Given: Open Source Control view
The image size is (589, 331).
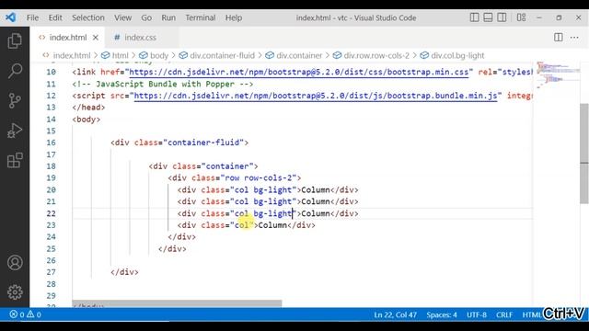Looking at the screenshot, I should click(15, 100).
